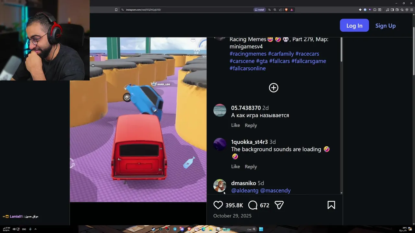Open the @aldeantg mention
Viewport: 415px width, 233px height.
tap(245, 191)
